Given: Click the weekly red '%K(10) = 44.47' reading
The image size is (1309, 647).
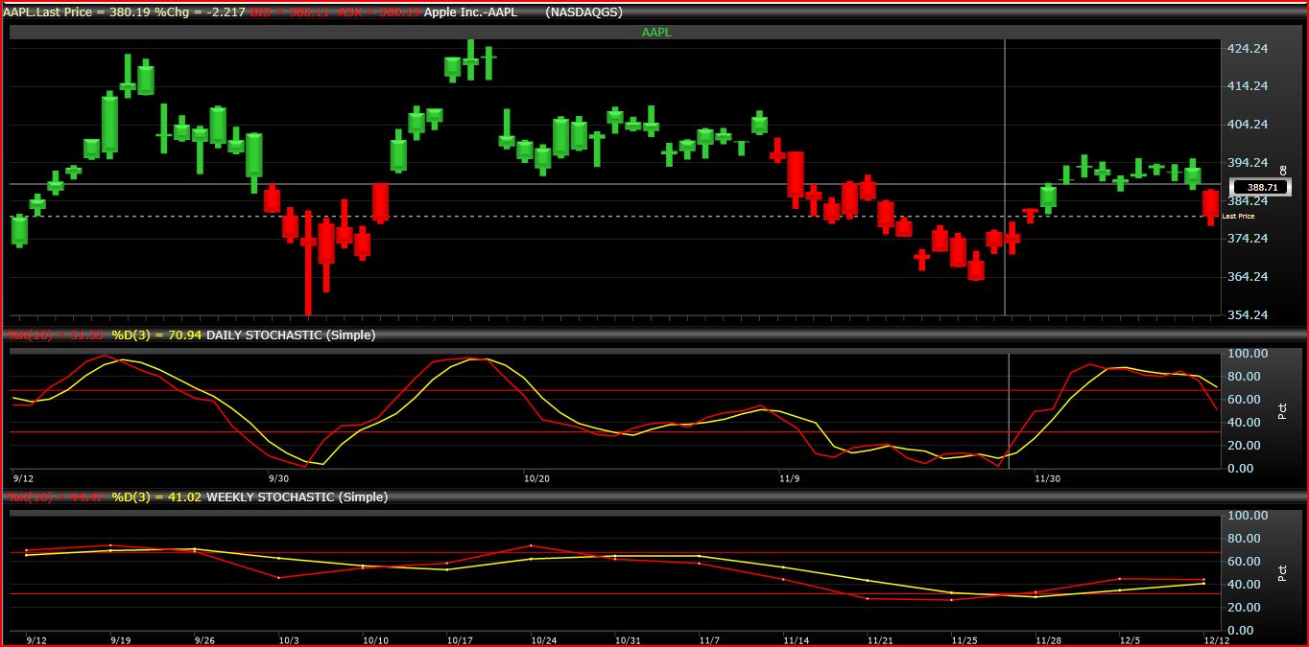Looking at the screenshot, I should tap(56, 497).
